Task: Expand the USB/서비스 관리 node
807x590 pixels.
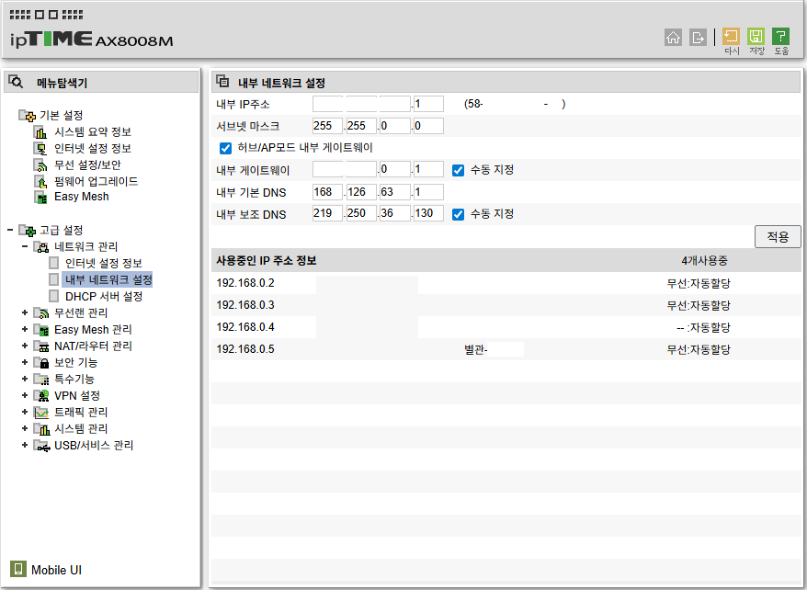Action: click(25, 445)
